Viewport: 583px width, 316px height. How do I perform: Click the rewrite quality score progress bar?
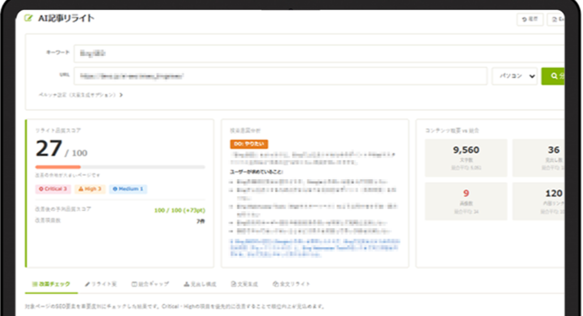(x=120, y=167)
